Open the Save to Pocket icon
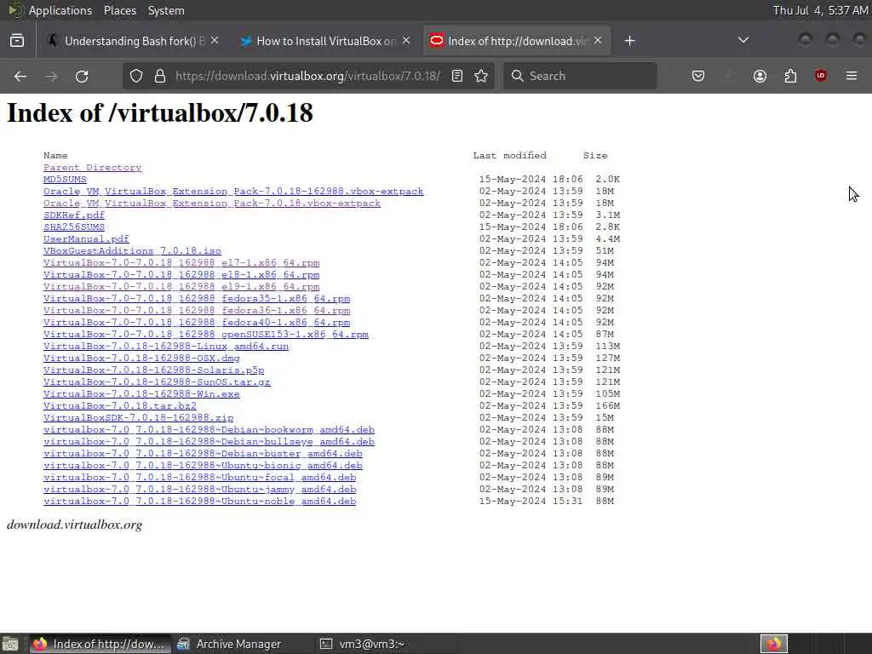 click(698, 76)
